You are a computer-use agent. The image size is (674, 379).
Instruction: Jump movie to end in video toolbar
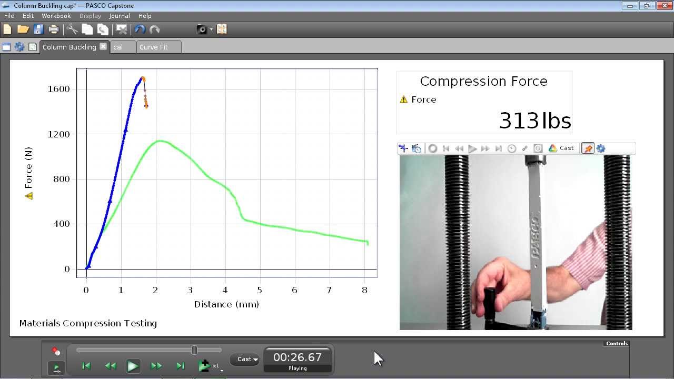(x=499, y=148)
